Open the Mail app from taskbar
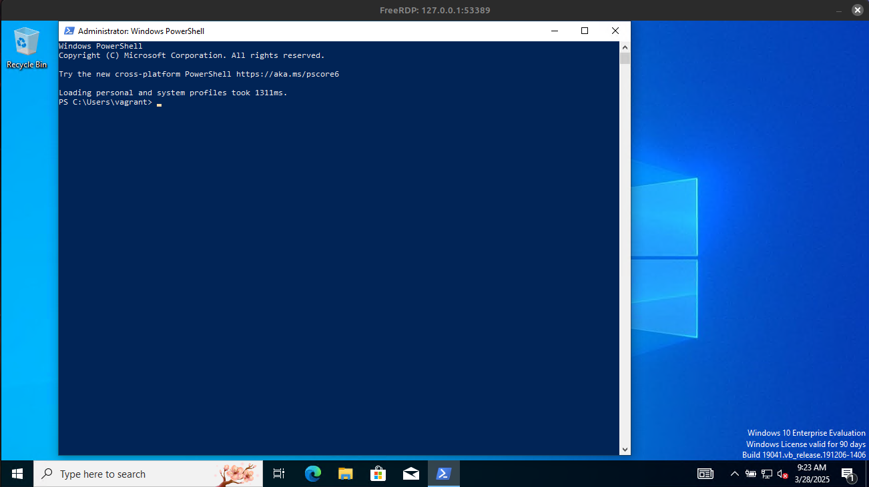The width and height of the screenshot is (869, 487). 411,474
